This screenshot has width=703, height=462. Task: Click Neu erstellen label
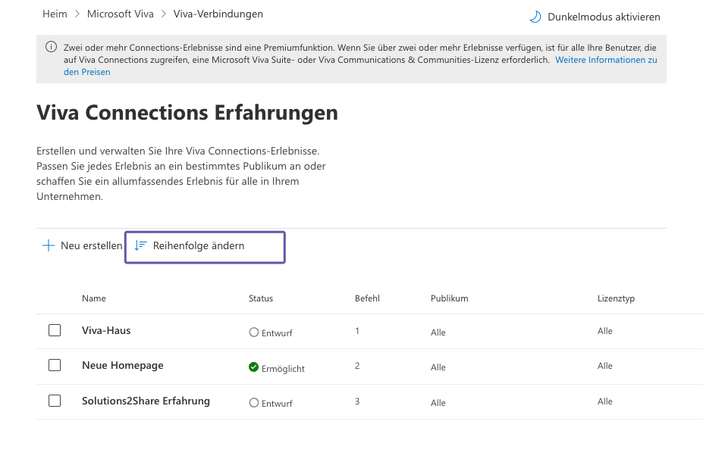(92, 245)
